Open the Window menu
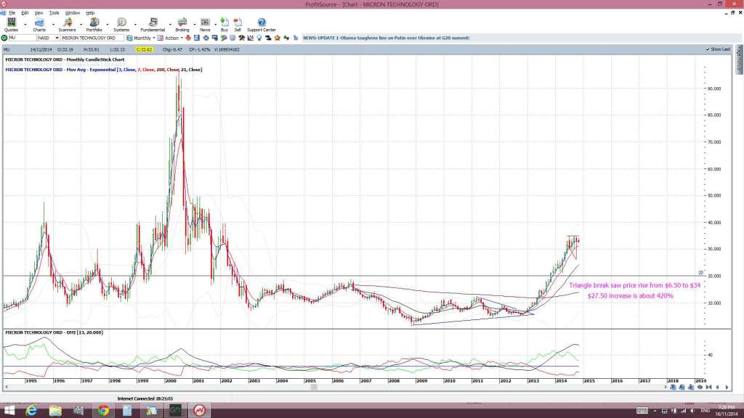The image size is (744, 418). point(72,13)
